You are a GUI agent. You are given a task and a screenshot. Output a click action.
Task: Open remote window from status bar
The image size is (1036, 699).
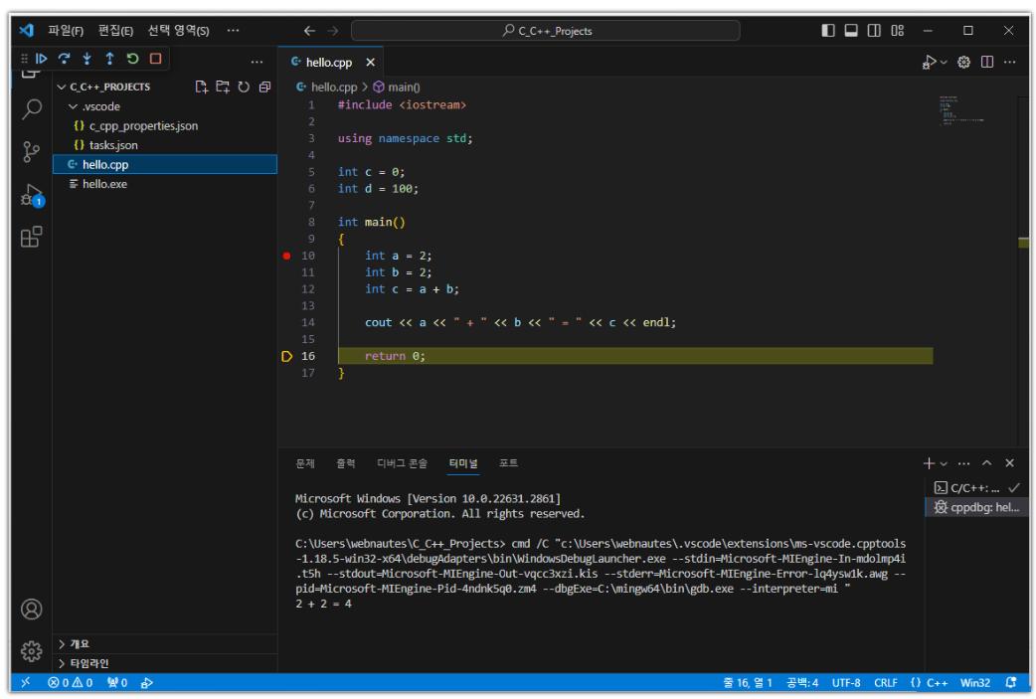pyautogui.click(x=26, y=682)
